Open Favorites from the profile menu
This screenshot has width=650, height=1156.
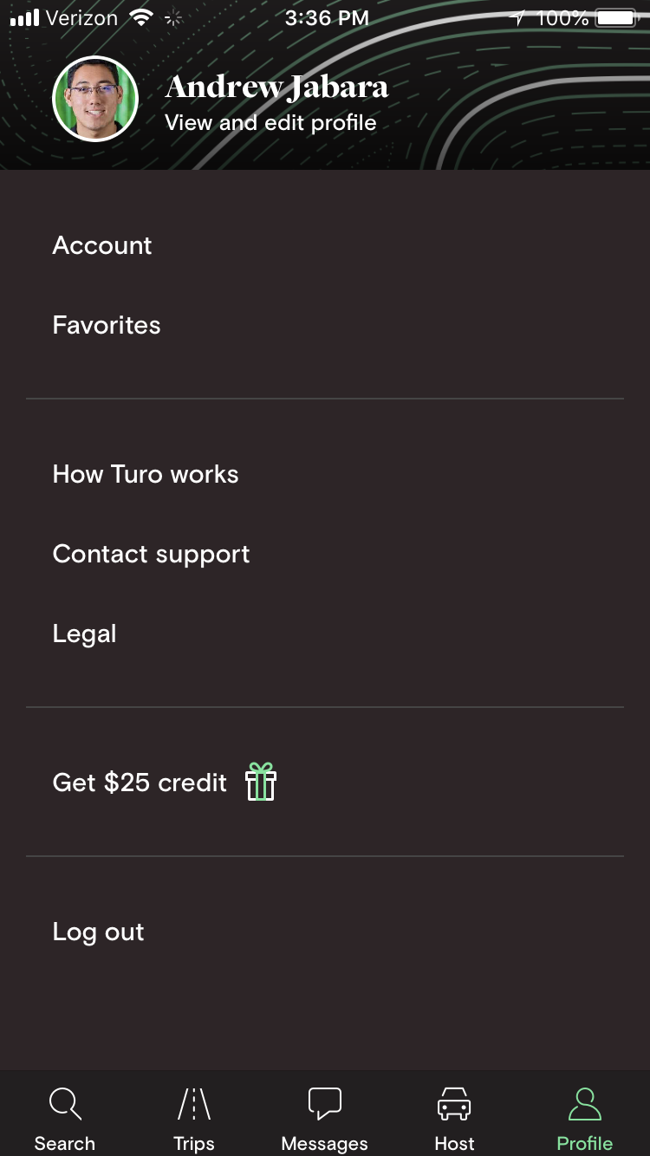[x=107, y=325]
